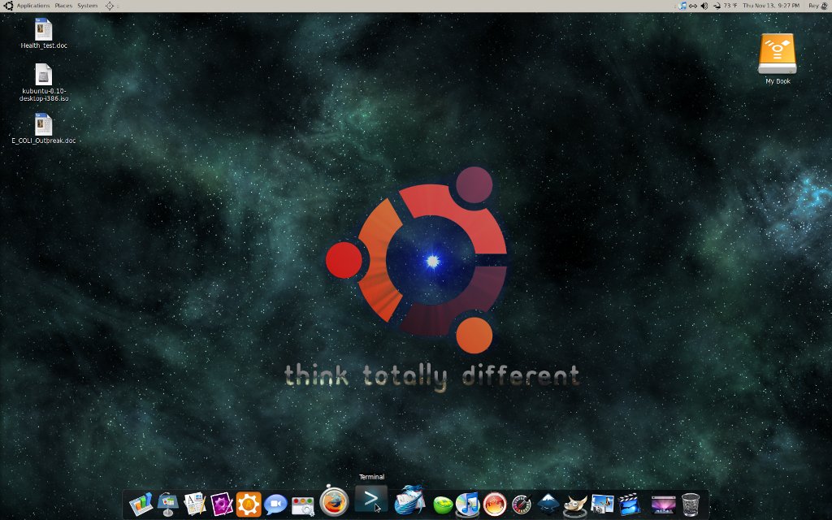Launch the clapperboard movie editor in the dock

(630, 504)
